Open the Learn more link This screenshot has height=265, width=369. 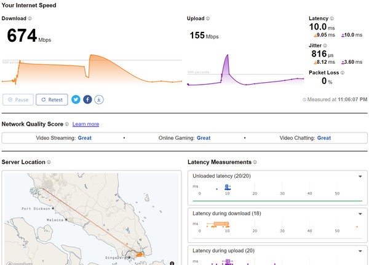85,124
